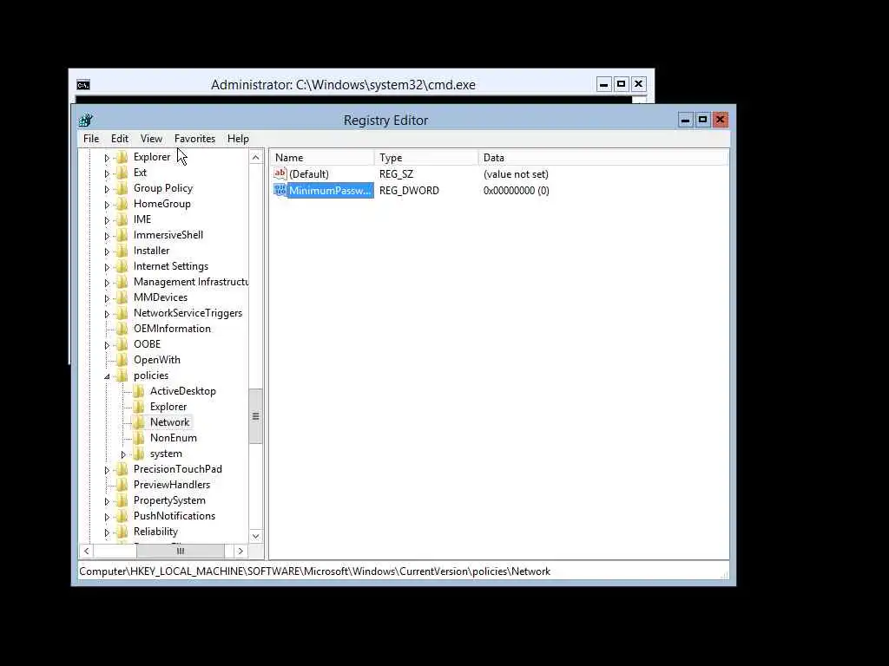
Task: Expand the PrecisionTouchPad key
Action: [x=107, y=469]
